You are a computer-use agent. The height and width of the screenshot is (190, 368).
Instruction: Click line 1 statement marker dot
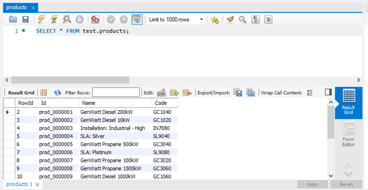(x=23, y=30)
